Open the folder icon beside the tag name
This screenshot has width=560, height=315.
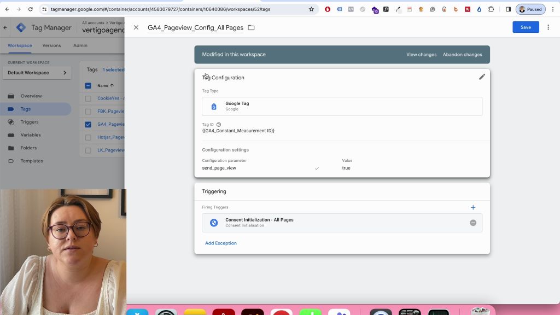251,27
